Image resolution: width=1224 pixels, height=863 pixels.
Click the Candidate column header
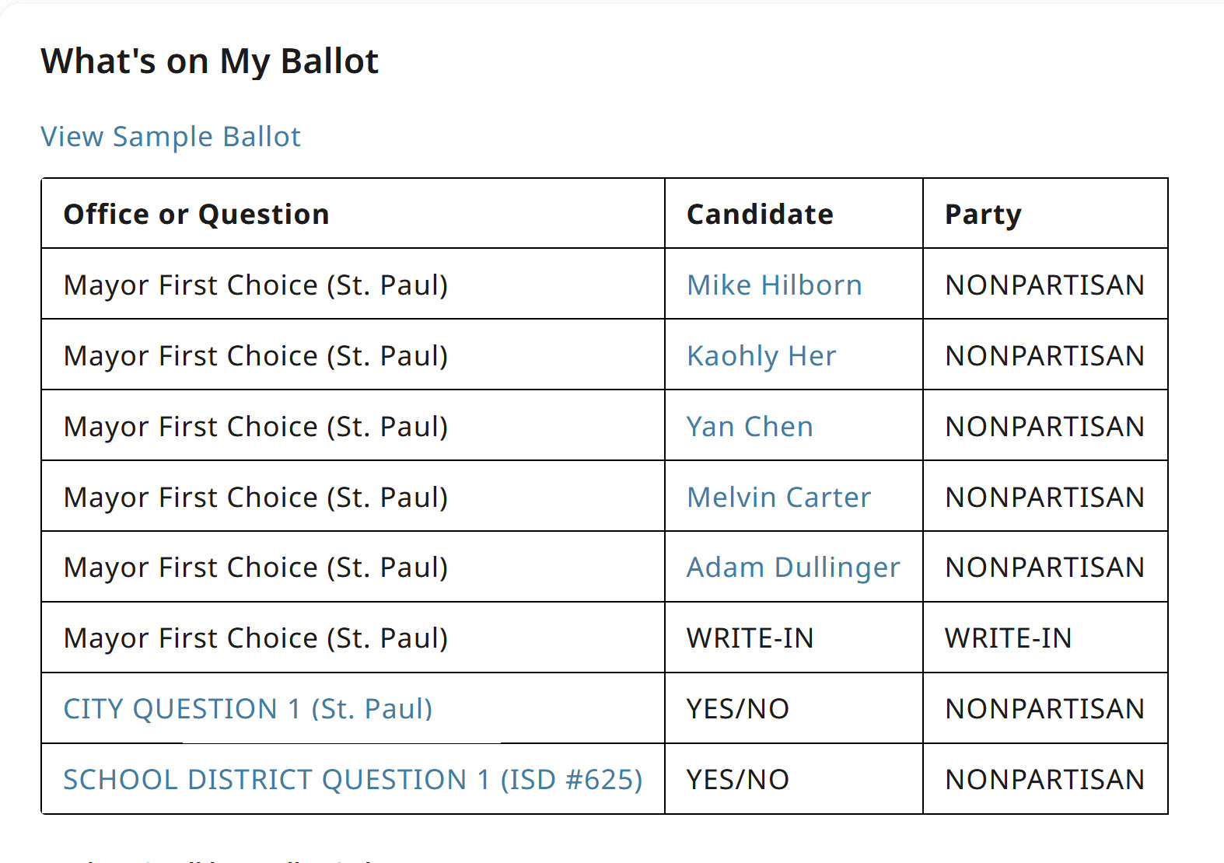coord(760,215)
